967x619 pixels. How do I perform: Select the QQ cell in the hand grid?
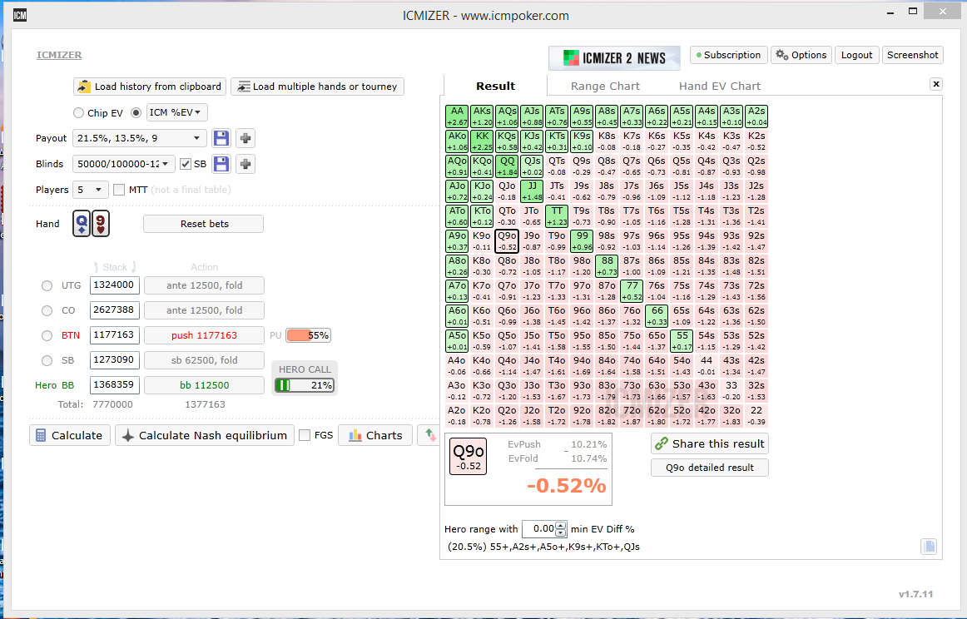(x=507, y=166)
